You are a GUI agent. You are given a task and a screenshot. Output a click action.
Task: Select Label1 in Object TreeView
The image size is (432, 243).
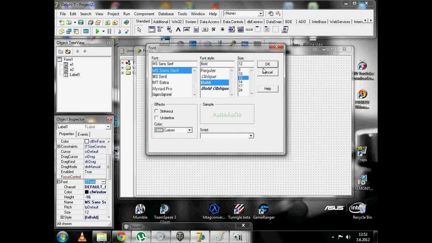pyautogui.click(x=75, y=75)
